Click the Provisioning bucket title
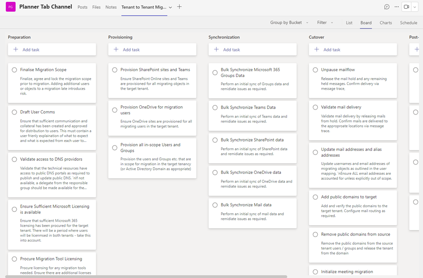This screenshot has height=278, width=423. point(120,37)
